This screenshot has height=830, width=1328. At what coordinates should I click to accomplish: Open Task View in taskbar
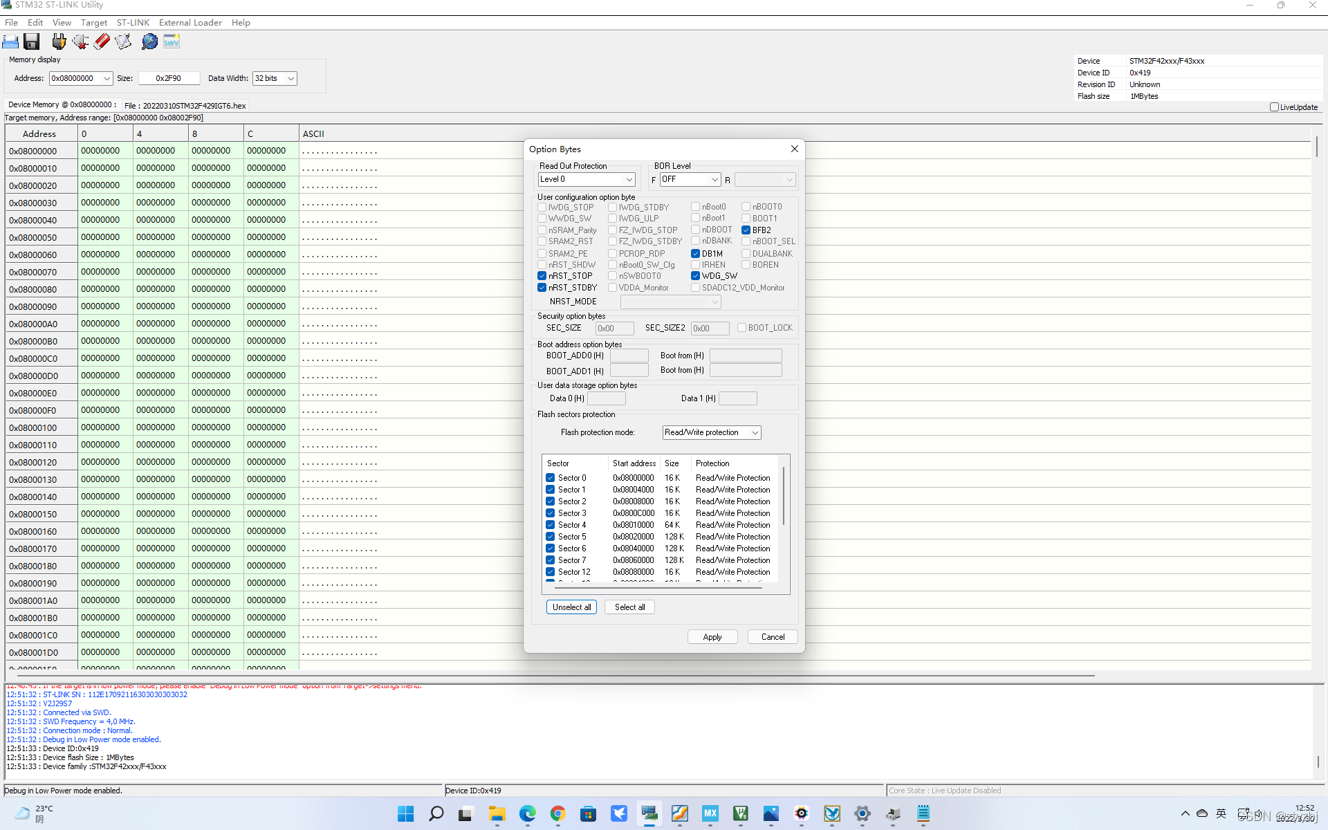point(465,814)
